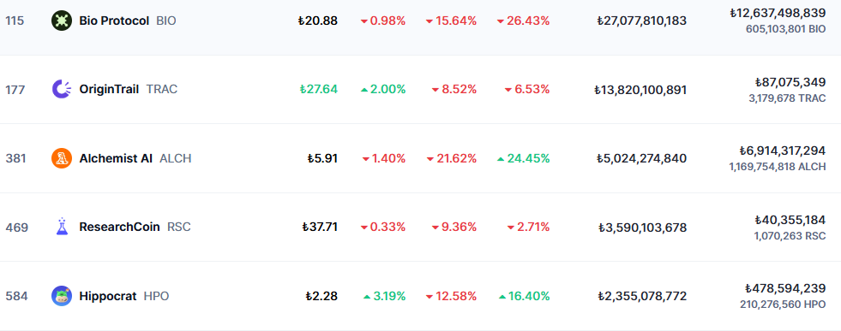Click the TRAC ticker symbol
This screenshot has height=331, width=841.
pyautogui.click(x=162, y=89)
